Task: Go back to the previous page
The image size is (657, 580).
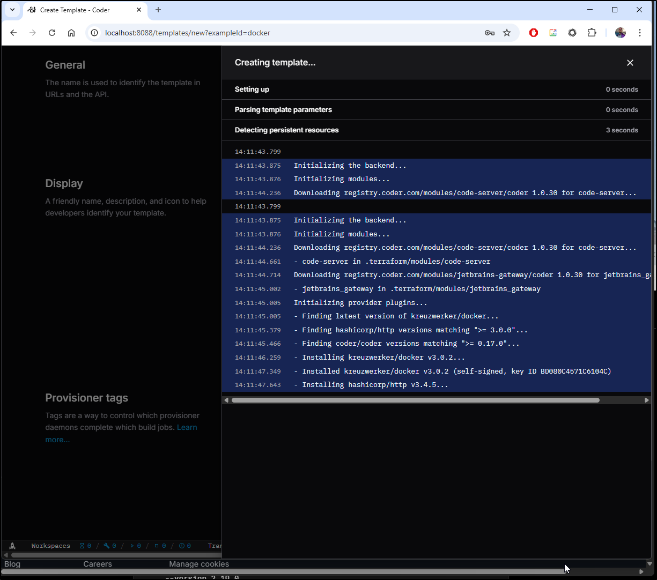Action: [x=14, y=33]
